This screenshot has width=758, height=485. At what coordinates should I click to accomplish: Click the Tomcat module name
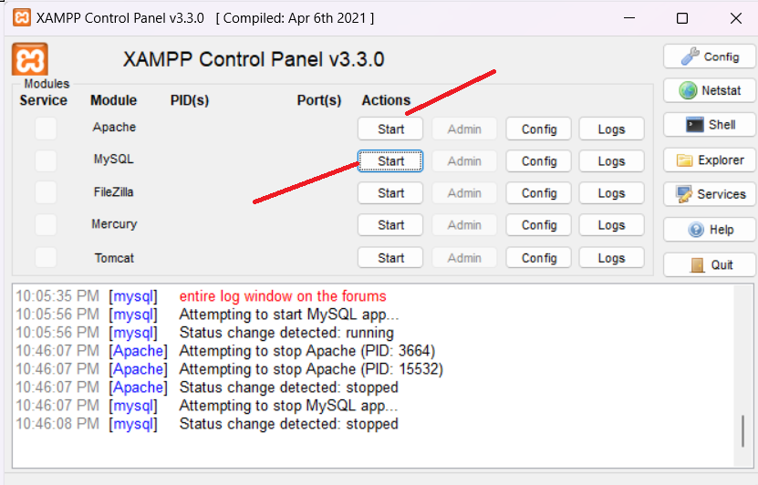point(114,258)
